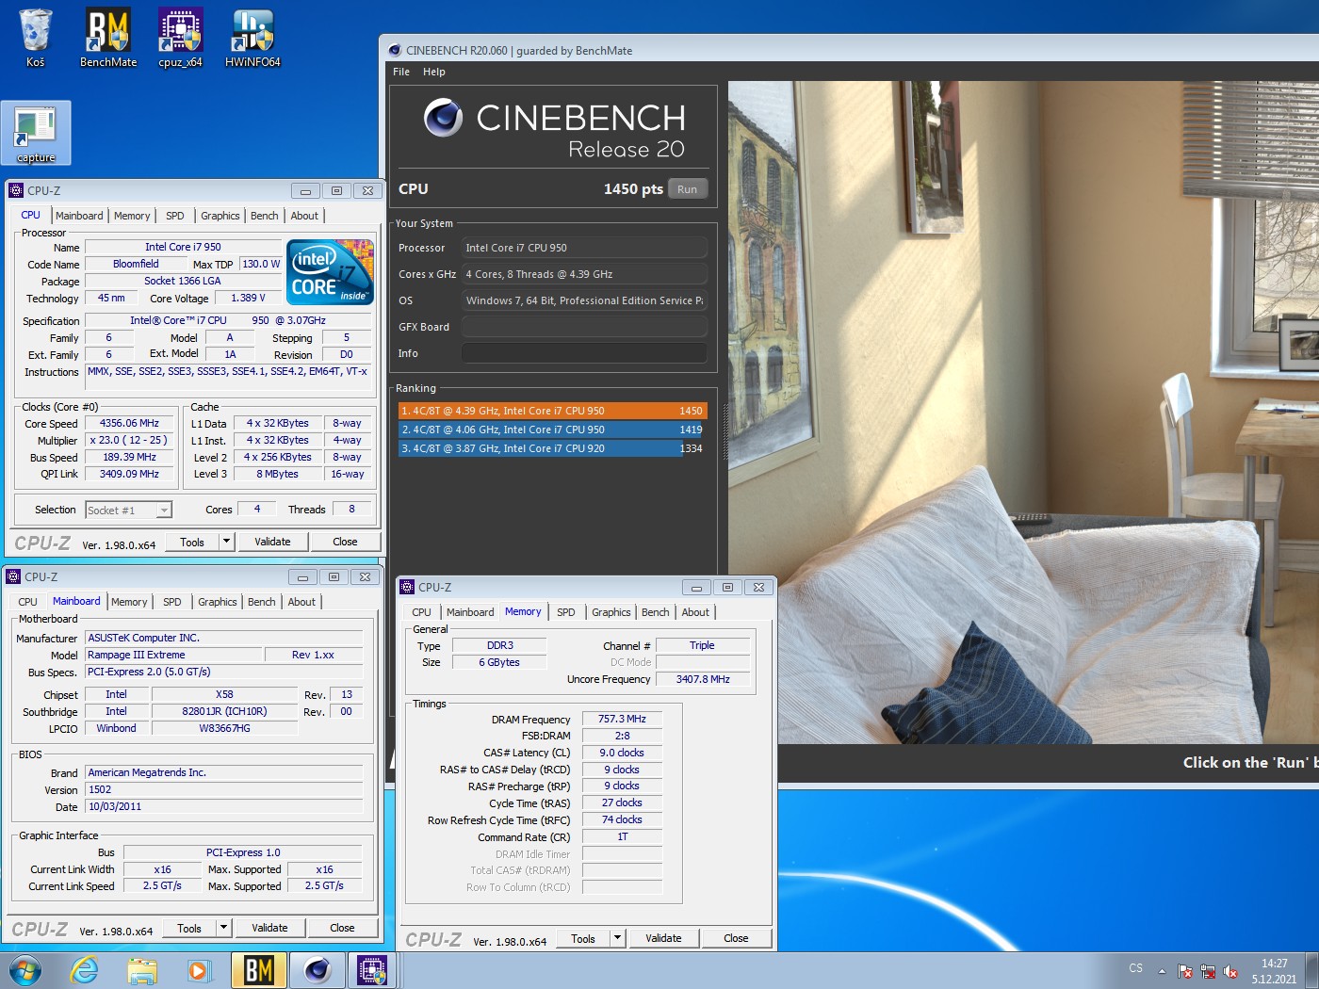Open the HWiNFO64 desktop shortcut
The width and height of the screenshot is (1319, 989).
pyautogui.click(x=252, y=38)
